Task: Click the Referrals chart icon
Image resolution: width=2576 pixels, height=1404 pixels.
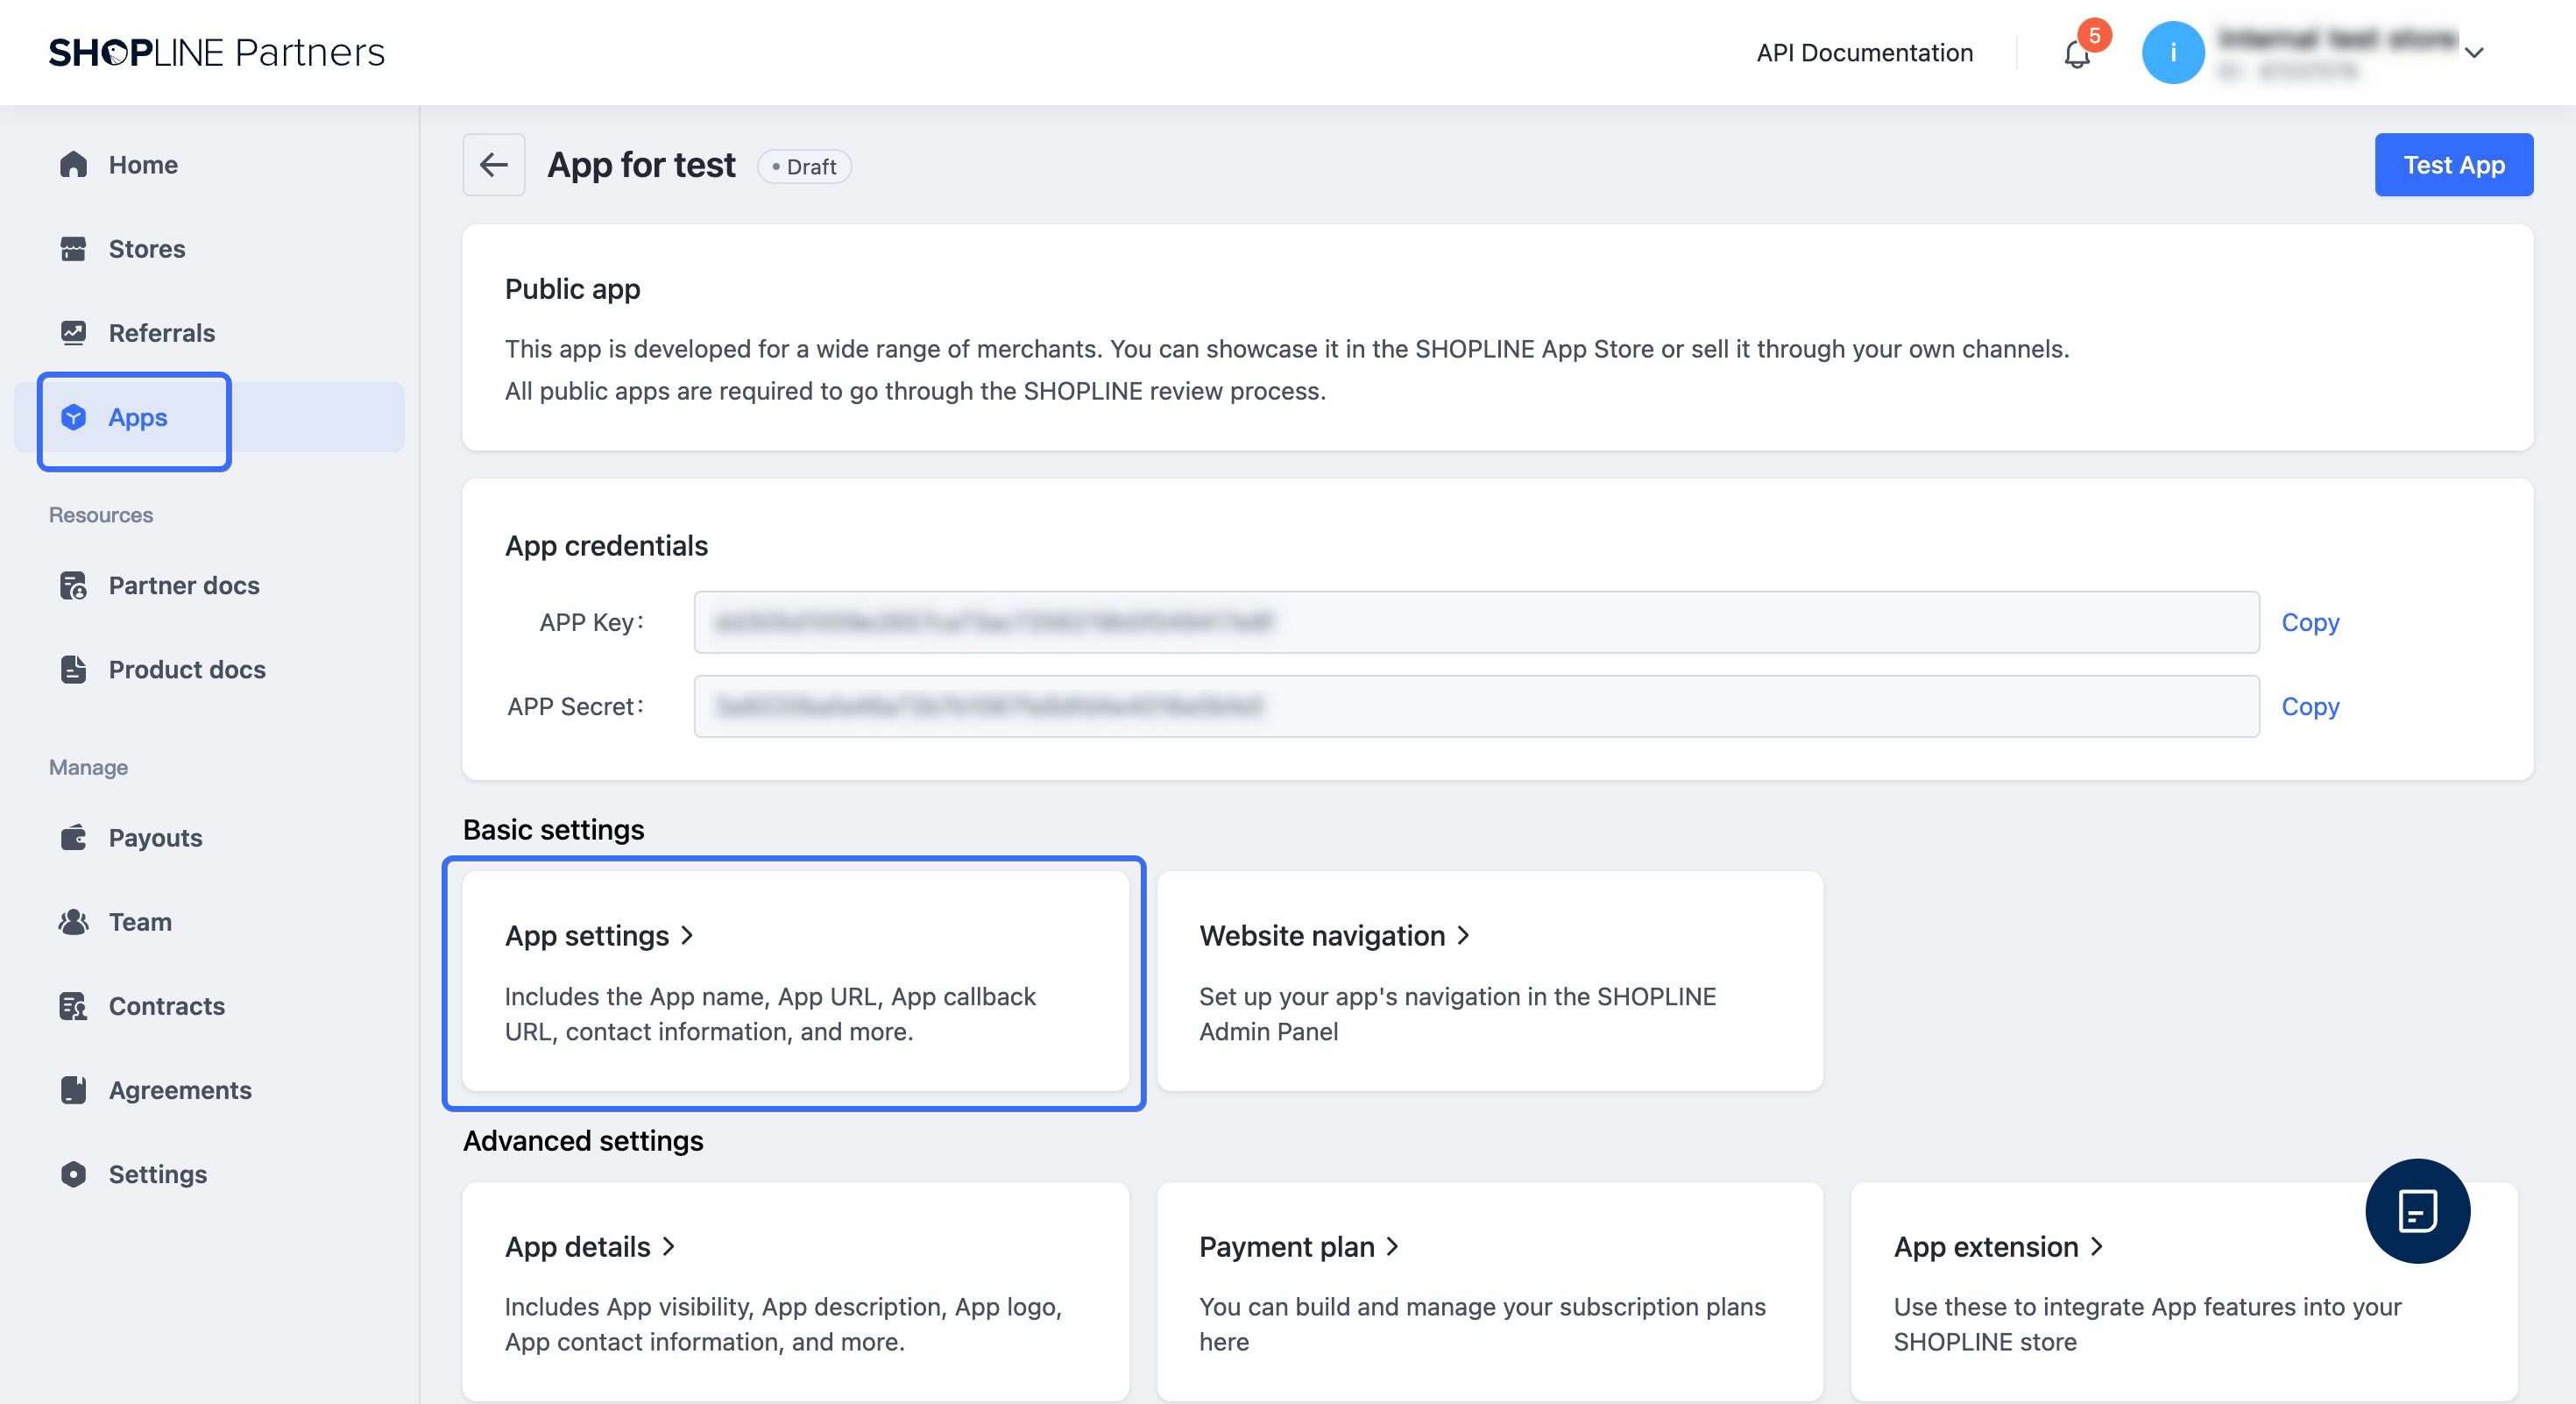Action: pyautogui.click(x=73, y=332)
